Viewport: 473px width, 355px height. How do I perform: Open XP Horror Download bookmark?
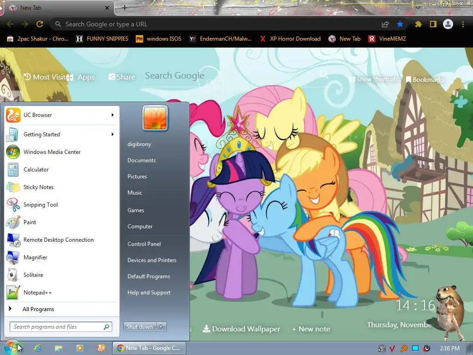point(290,39)
